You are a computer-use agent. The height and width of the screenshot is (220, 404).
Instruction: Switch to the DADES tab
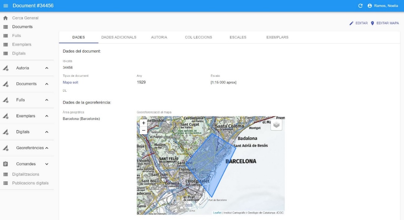tap(78, 37)
